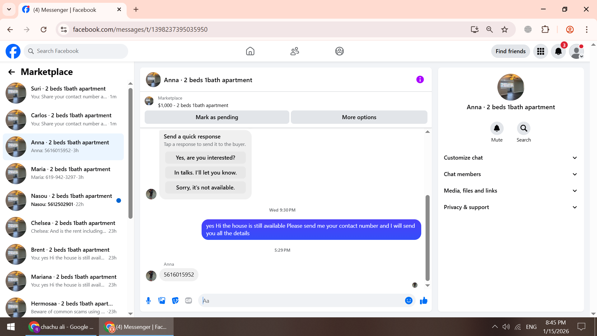Search in conversation magnifier icon
This screenshot has height=336, width=597.
524,128
